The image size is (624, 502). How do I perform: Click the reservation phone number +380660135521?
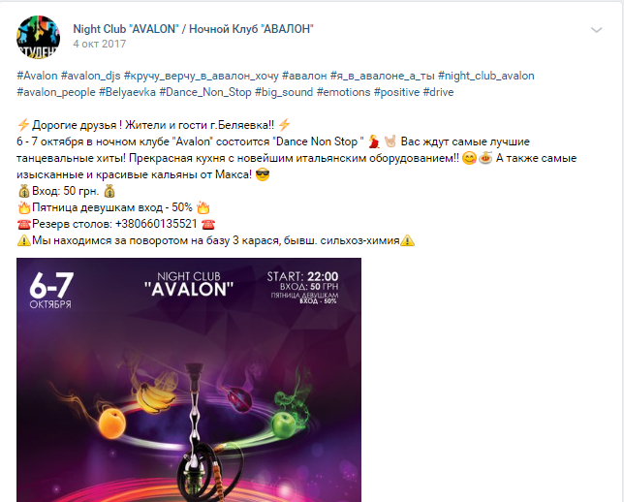coord(156,224)
